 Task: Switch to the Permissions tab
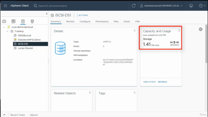pos(102,21)
